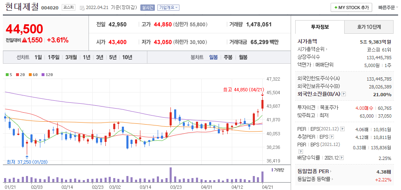Click the 전일 value 42,950
Viewport: 401px width, 190px height.
click(x=117, y=25)
